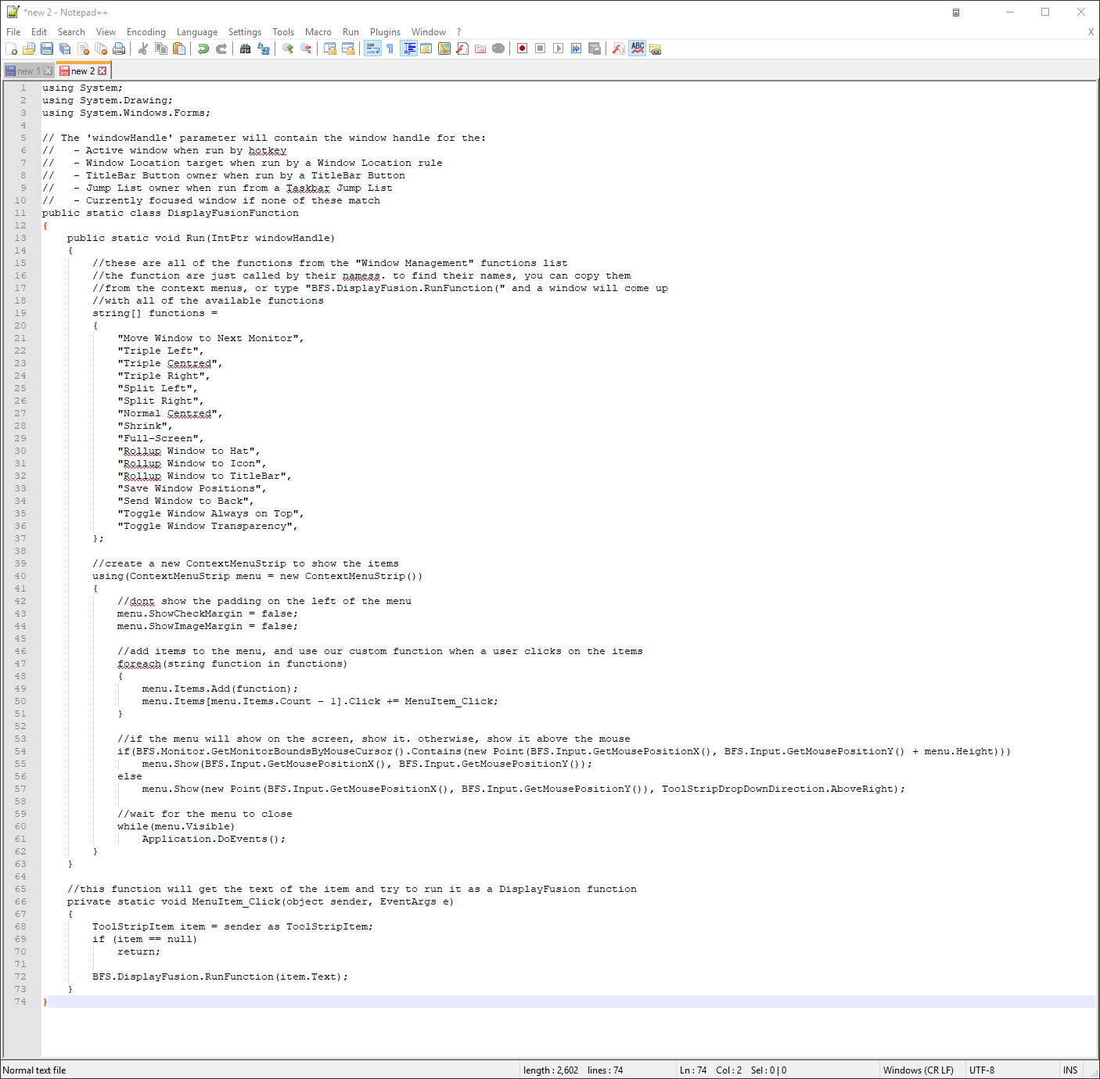Close the new 2 tab using its X
Image resolution: width=1100 pixels, height=1079 pixels.
(102, 71)
